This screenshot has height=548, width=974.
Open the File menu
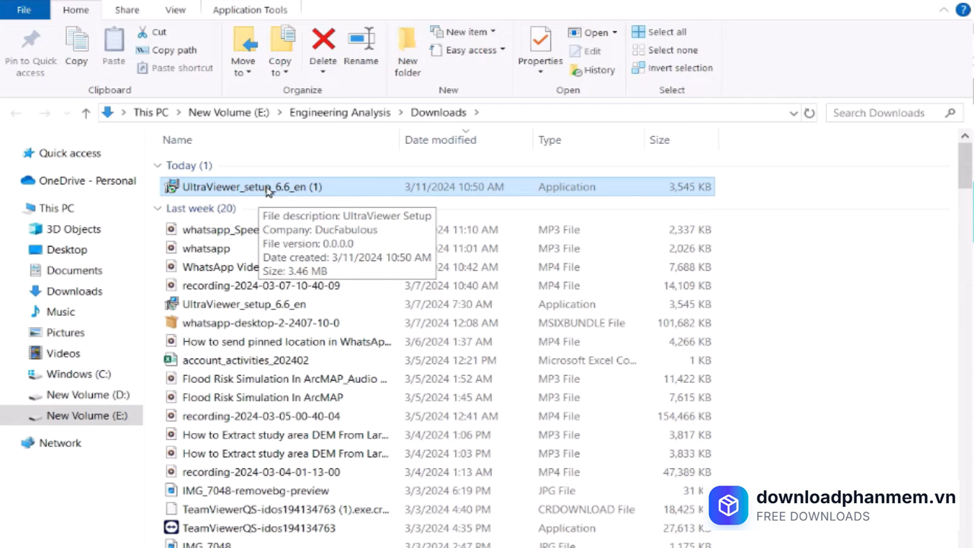24,9
